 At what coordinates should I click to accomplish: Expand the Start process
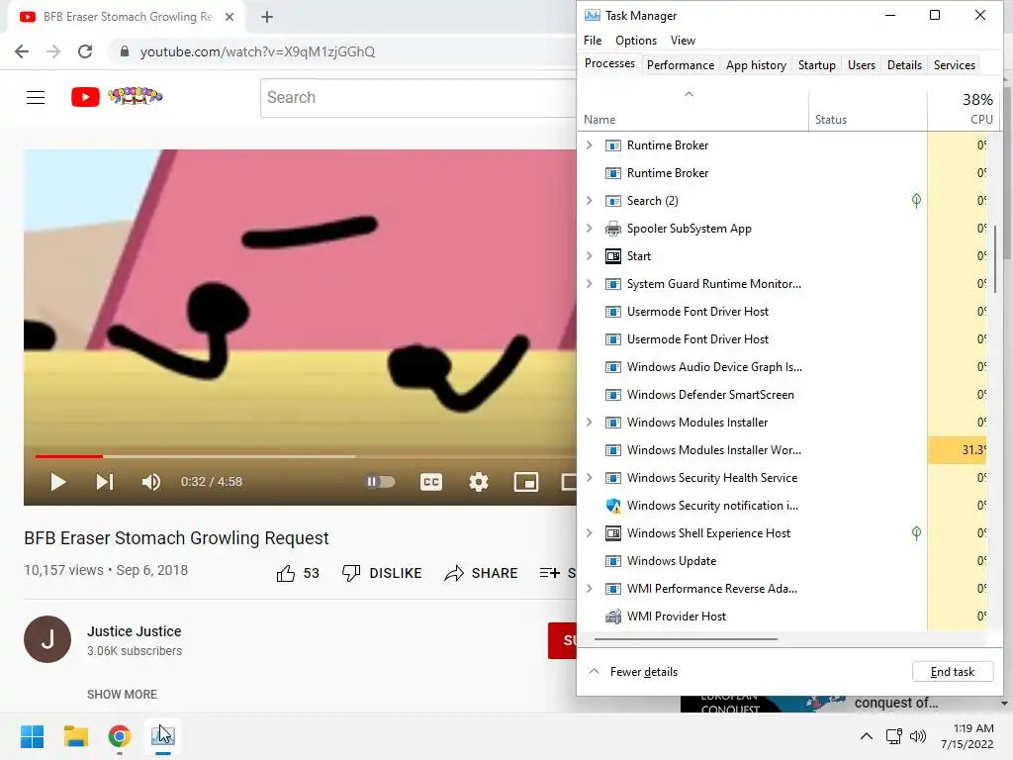pyautogui.click(x=590, y=256)
